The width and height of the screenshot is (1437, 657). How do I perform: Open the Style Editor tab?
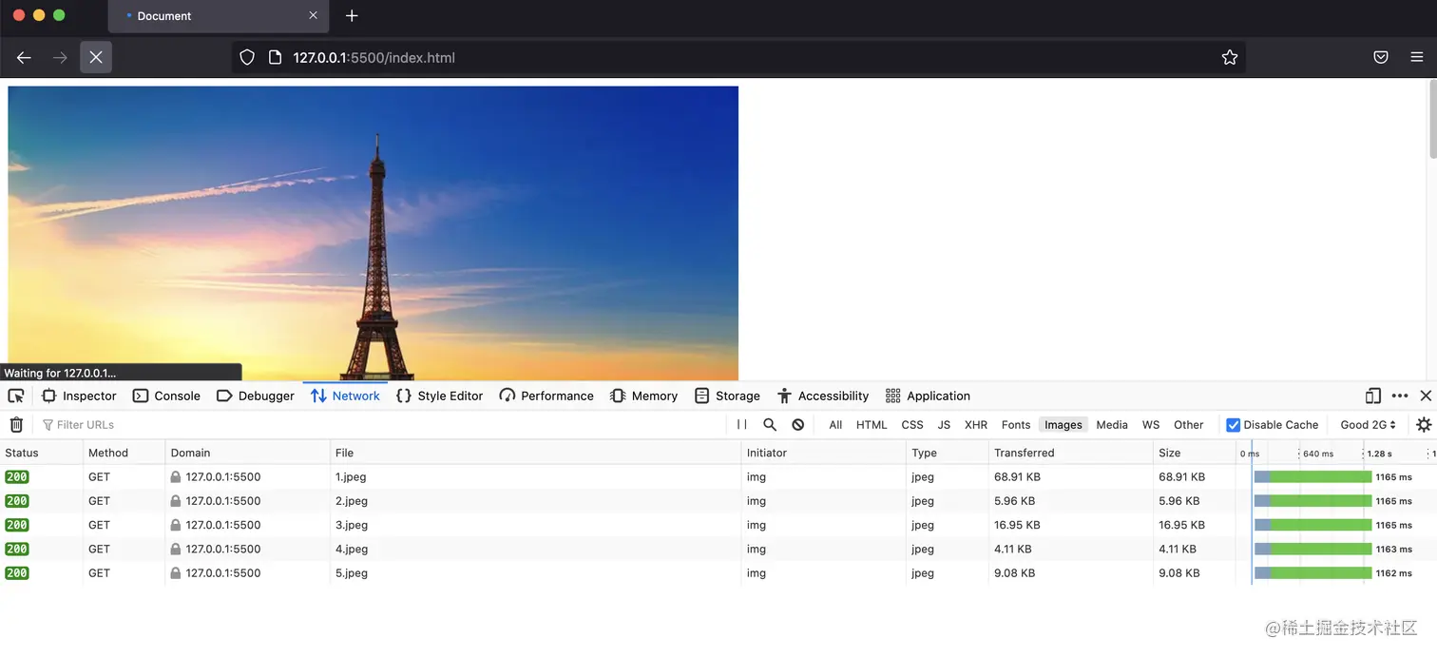[x=439, y=396]
